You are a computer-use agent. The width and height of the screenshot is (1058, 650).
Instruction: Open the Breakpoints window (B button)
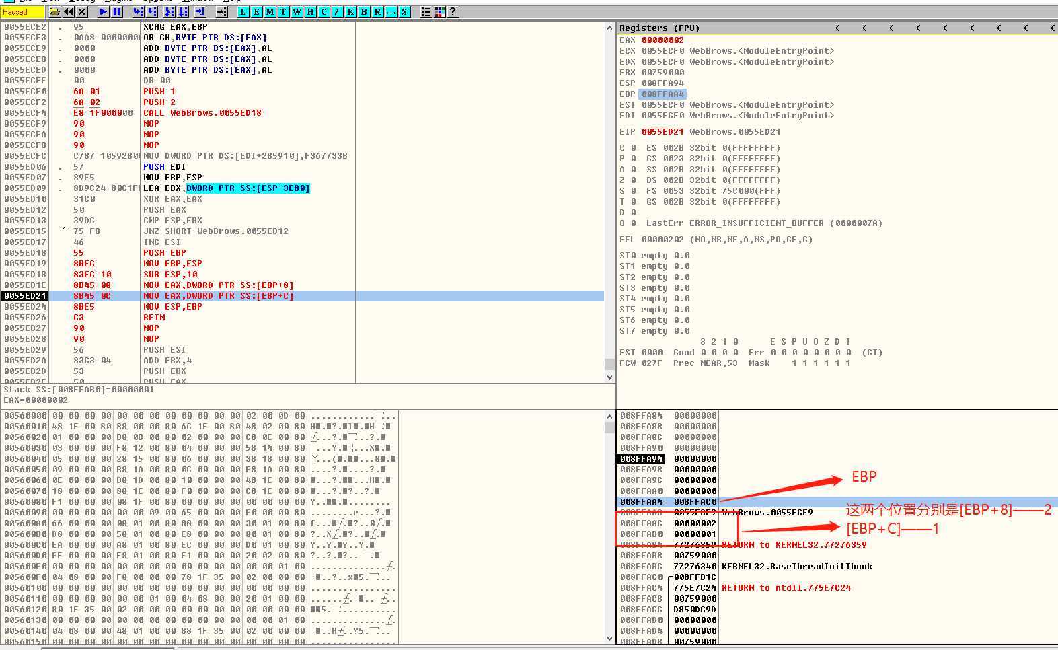click(364, 11)
